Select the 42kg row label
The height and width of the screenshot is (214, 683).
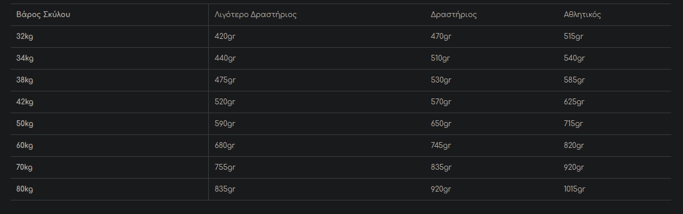25,102
